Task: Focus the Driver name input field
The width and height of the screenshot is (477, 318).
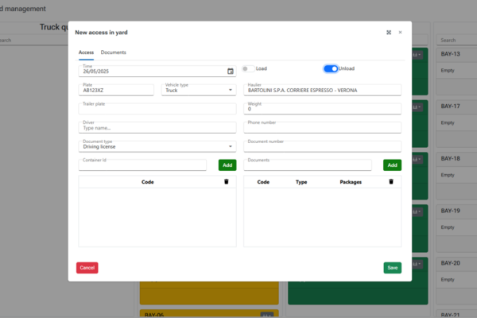Action: coord(157,127)
